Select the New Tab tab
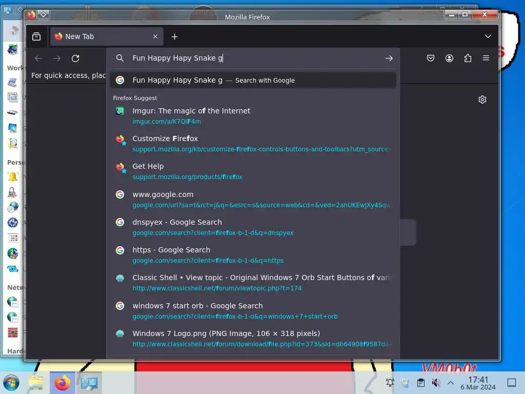 tap(107, 36)
